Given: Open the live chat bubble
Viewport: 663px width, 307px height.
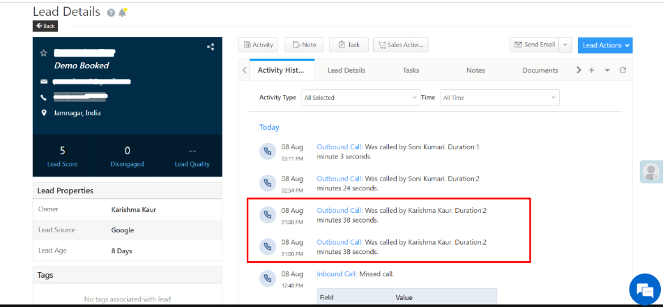Looking at the screenshot, I should coord(646,290).
